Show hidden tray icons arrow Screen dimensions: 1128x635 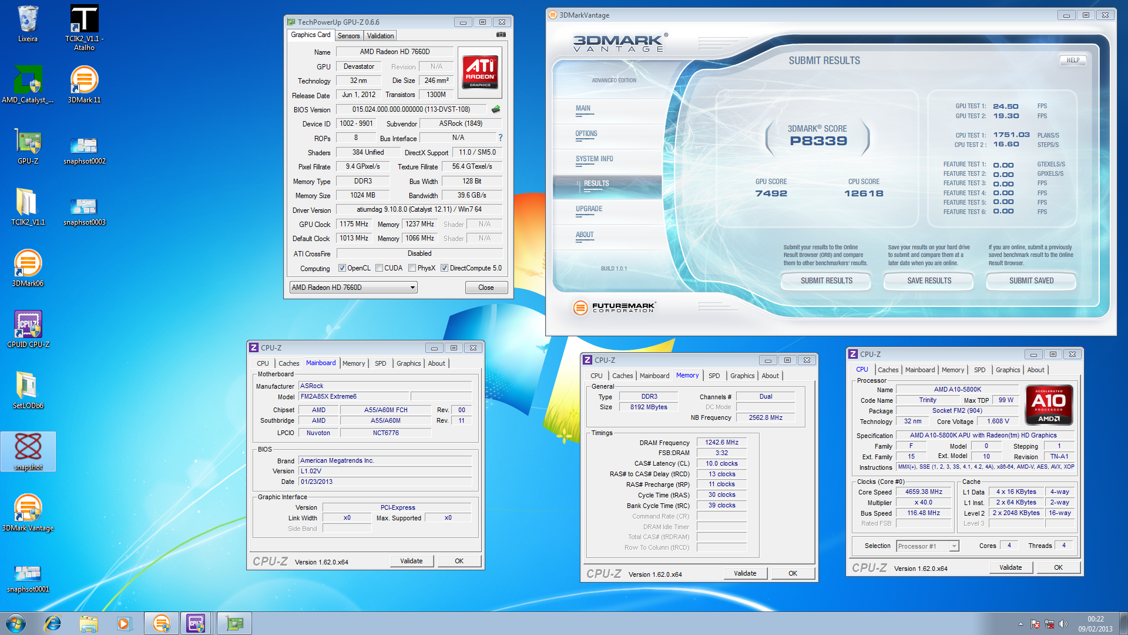pos(1020,624)
